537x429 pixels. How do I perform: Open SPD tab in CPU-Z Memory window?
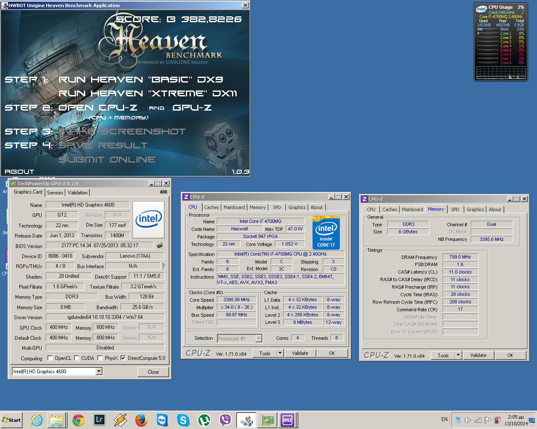pos(455,209)
